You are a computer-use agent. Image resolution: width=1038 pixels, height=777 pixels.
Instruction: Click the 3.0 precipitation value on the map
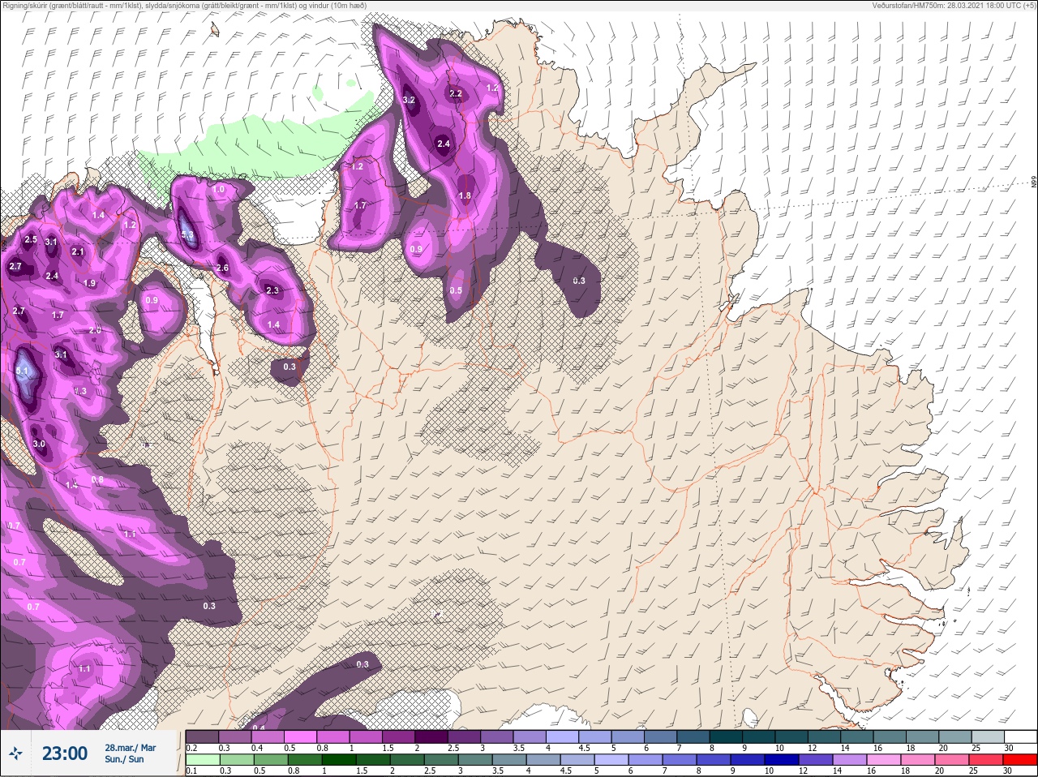(39, 444)
